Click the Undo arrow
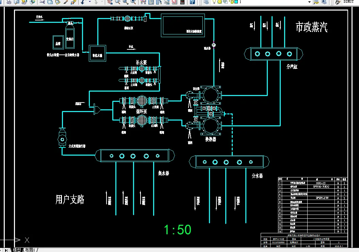The width and height of the screenshot is (359, 252). (x=83, y=2)
